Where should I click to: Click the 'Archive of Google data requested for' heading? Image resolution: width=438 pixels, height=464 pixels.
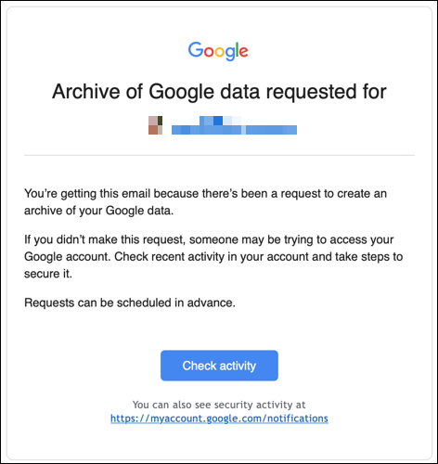pyautogui.click(x=219, y=92)
